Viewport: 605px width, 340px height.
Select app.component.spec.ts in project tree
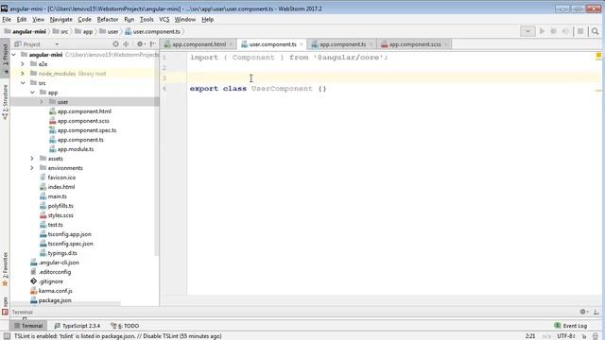tap(87, 130)
